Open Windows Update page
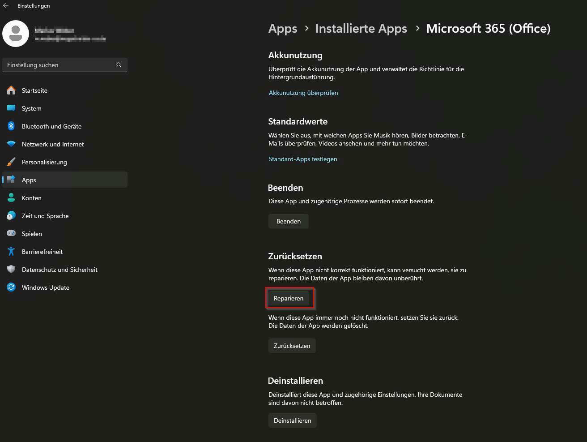 click(65, 288)
